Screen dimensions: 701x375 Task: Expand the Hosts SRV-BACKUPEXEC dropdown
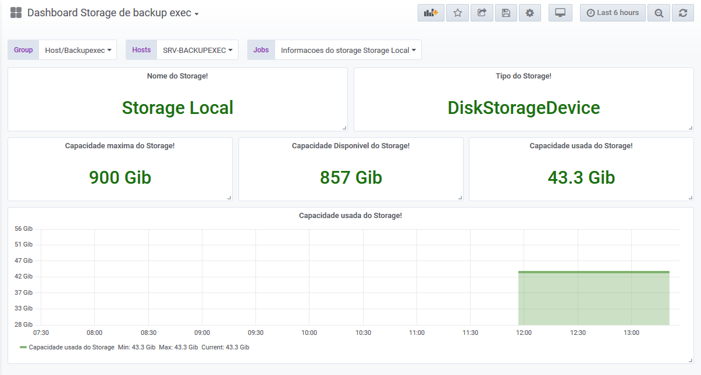tap(198, 50)
